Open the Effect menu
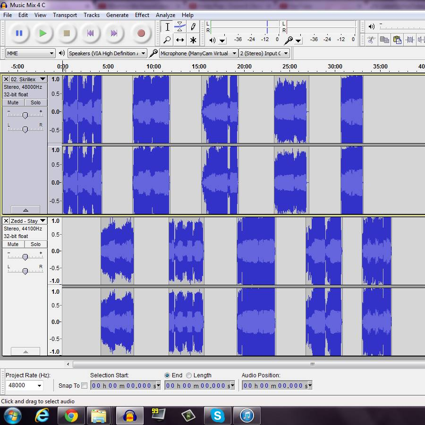The image size is (425, 425). pyautogui.click(x=142, y=15)
